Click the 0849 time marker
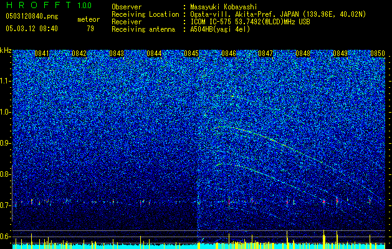The image size is (392, 249). tap(340, 54)
